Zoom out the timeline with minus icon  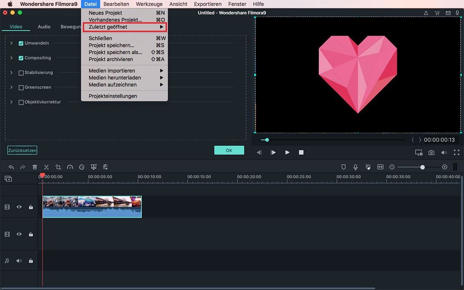tap(392, 167)
